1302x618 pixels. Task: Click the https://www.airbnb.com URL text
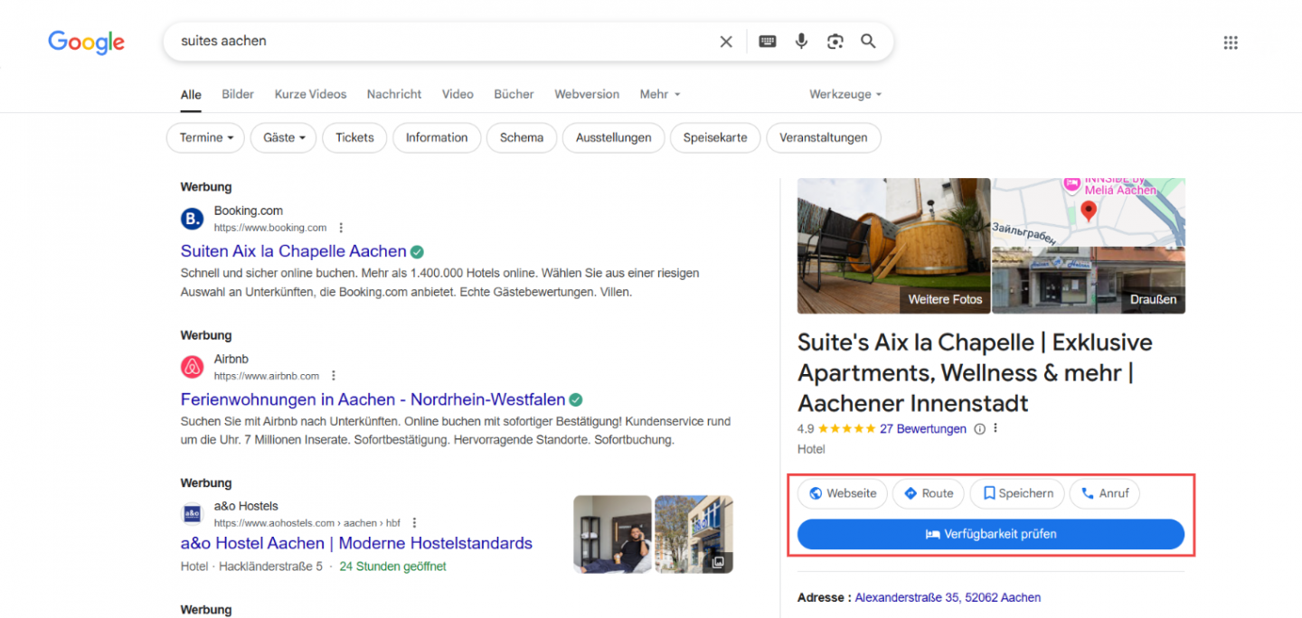[x=267, y=376]
